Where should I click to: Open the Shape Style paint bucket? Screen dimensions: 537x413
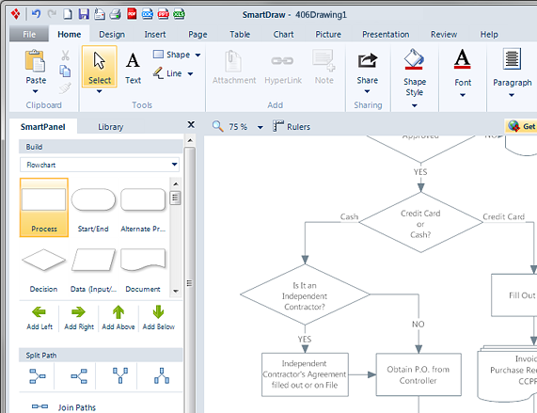[415, 59]
